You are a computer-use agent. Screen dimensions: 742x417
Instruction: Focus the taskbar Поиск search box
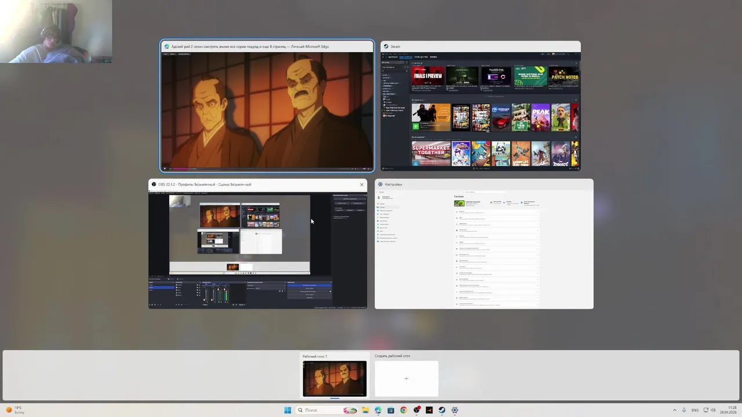(x=326, y=410)
